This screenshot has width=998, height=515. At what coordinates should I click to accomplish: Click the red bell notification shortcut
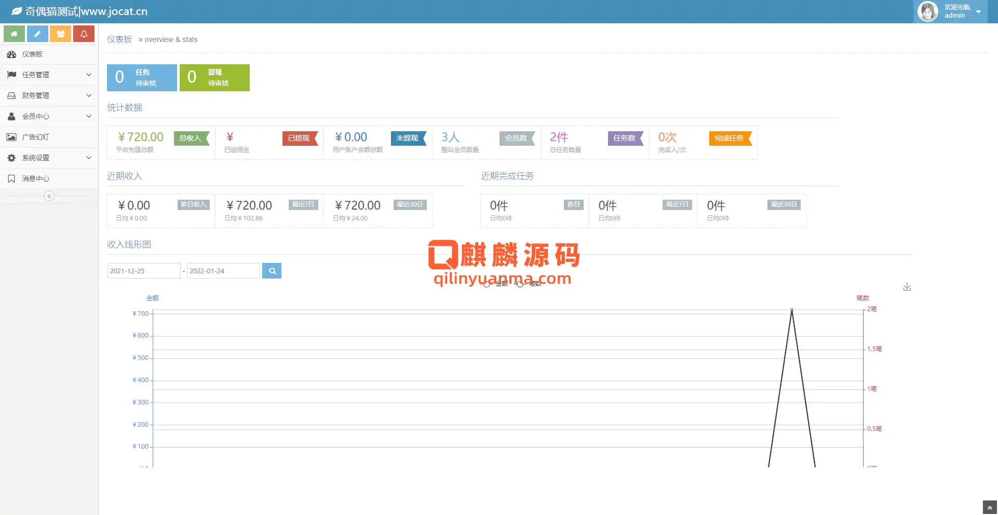[x=84, y=34]
